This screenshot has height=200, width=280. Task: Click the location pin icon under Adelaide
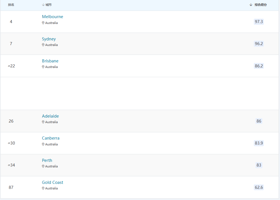[x=43, y=122]
